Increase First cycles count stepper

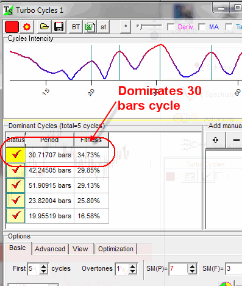[x=44, y=266]
